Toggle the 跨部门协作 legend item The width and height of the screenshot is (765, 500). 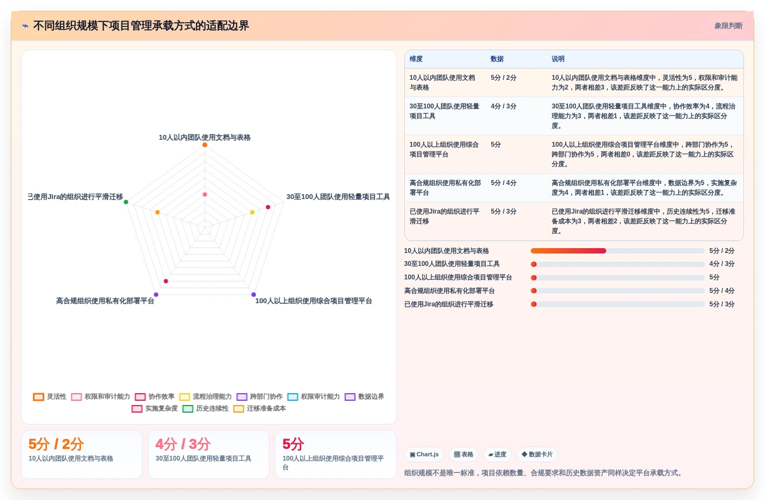tap(260, 397)
